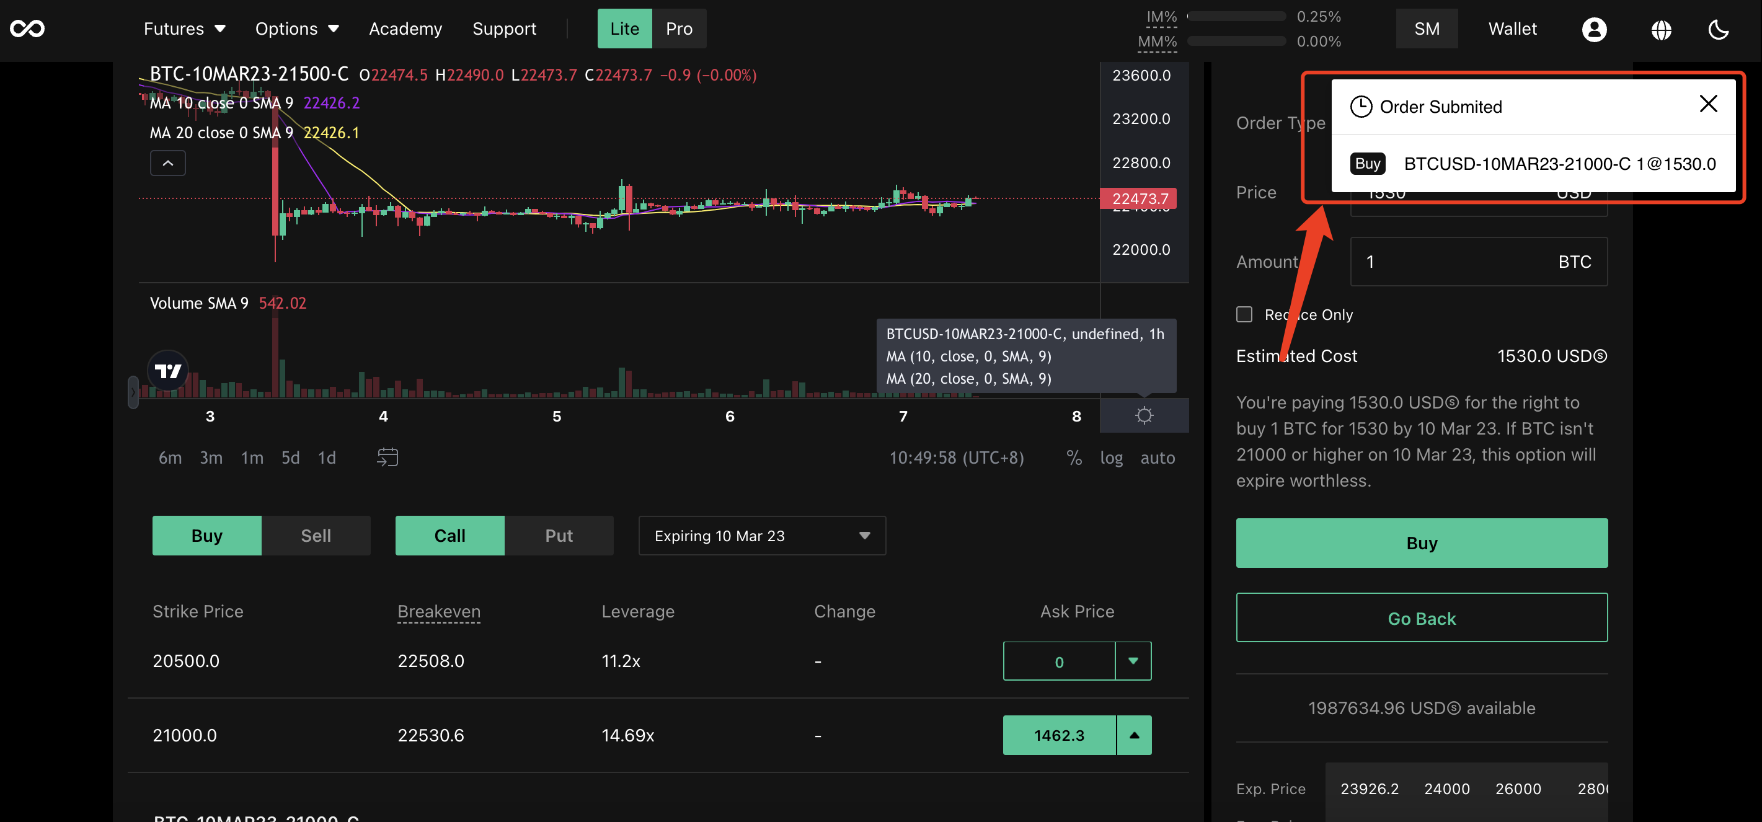Open the Wallet page
Image resolution: width=1762 pixels, height=822 pixels.
click(x=1512, y=29)
